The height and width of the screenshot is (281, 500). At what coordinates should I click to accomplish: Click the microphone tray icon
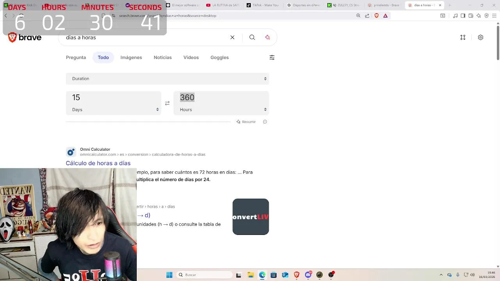coord(457,275)
